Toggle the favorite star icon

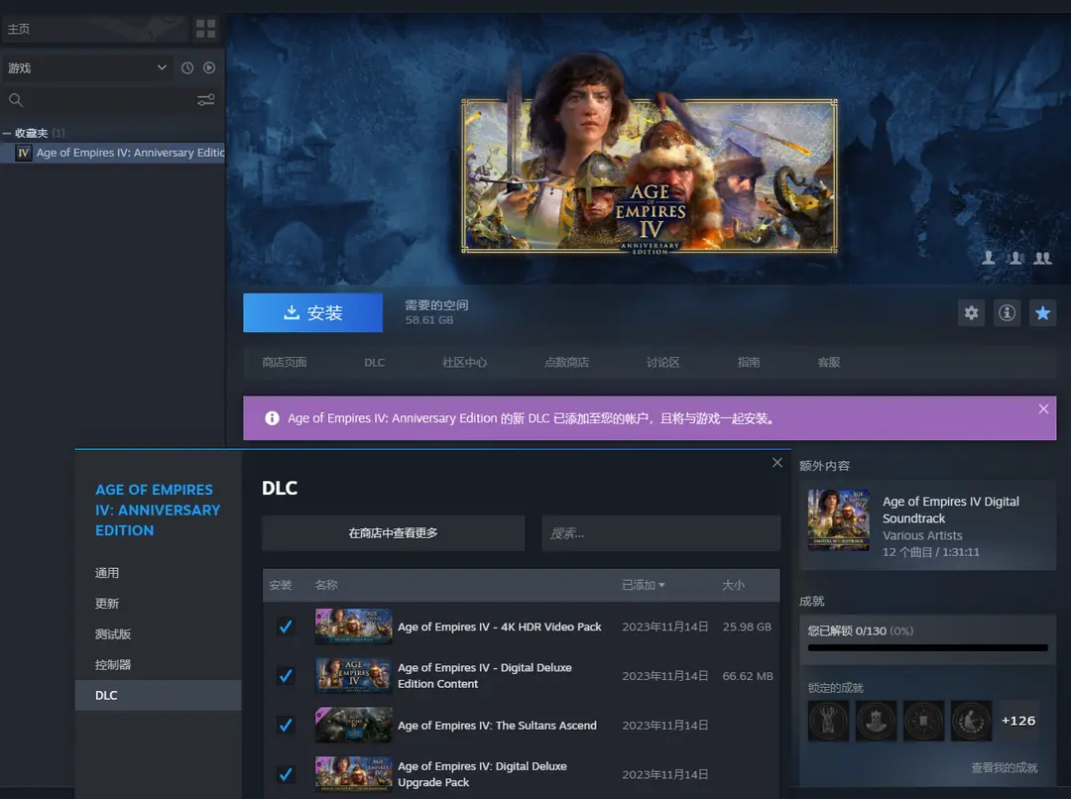(1042, 313)
